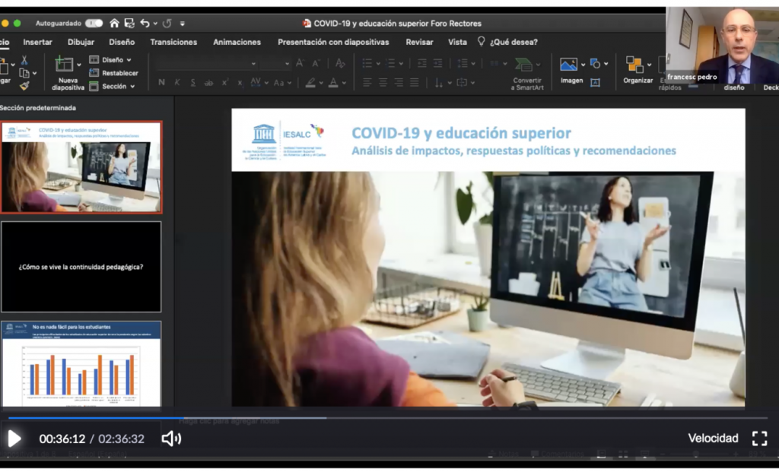Center the paragraph text
Viewport: 779px width, 472px height.
click(383, 82)
